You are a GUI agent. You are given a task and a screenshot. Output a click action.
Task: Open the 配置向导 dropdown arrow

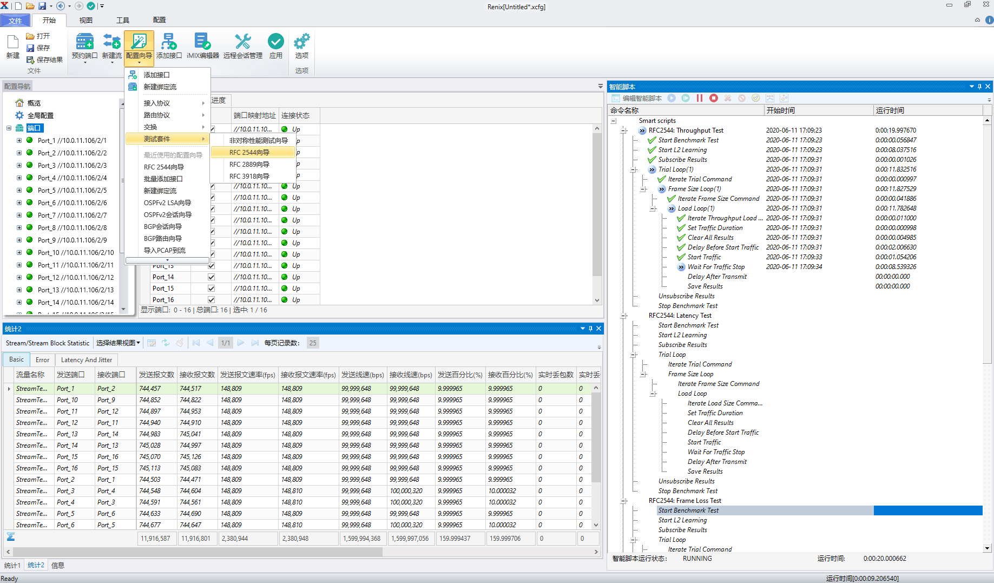139,63
